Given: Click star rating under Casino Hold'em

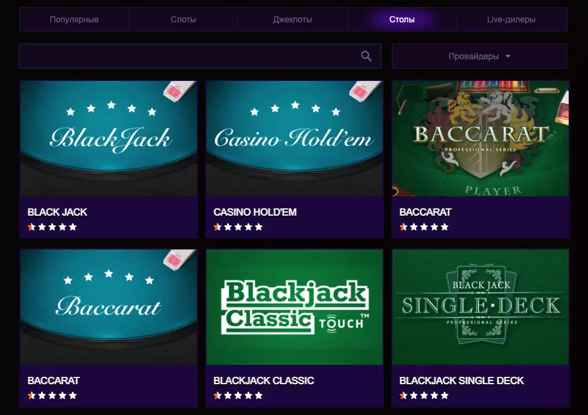Looking at the screenshot, I should click(238, 227).
